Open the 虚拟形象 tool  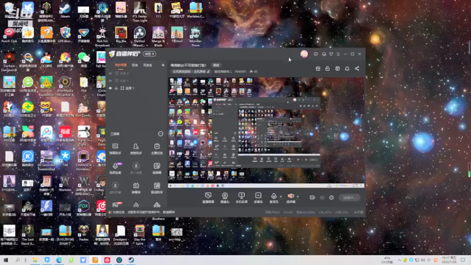click(x=115, y=188)
